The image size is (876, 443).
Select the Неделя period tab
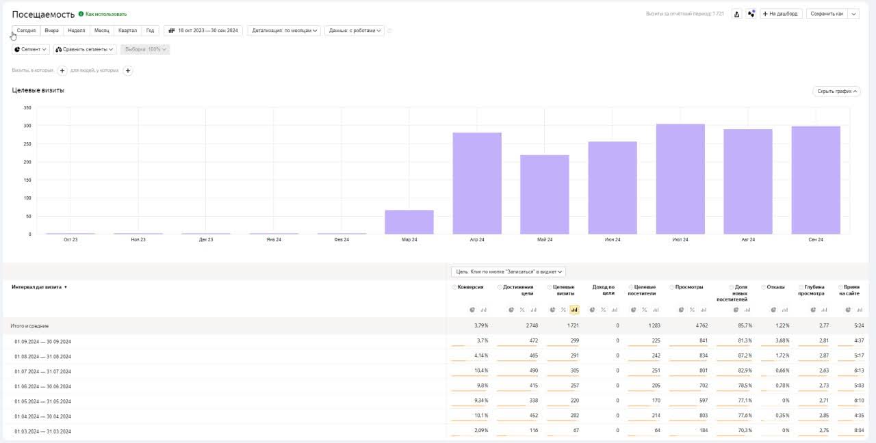(77, 31)
